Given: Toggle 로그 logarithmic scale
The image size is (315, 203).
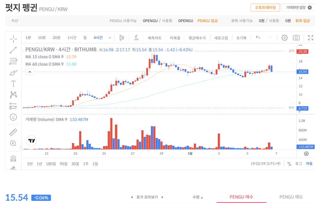Looking at the screenshot, I should click(298, 164).
